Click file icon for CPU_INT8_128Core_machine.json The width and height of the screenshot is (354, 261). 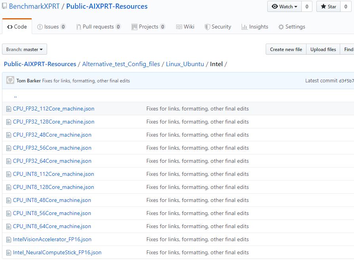pos(9,188)
